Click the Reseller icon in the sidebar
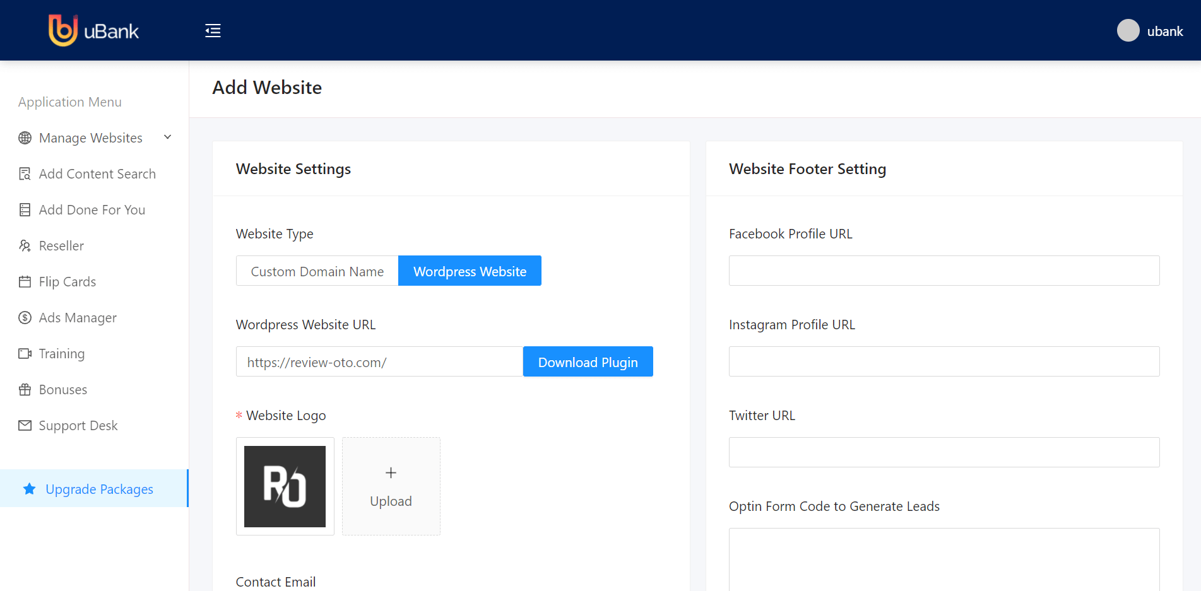Viewport: 1201px width, 591px height. (25, 246)
